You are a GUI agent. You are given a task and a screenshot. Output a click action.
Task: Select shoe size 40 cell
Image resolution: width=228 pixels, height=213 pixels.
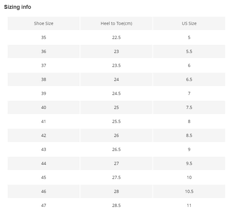click(x=44, y=107)
